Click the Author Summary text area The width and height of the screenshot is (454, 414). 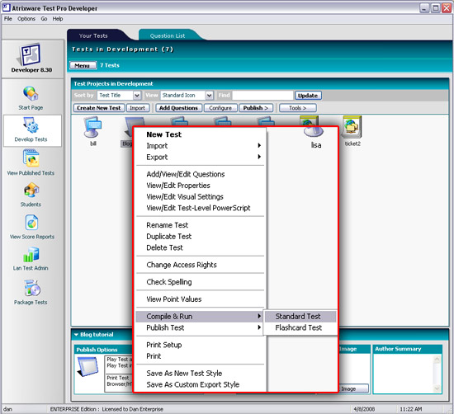[x=404, y=374]
